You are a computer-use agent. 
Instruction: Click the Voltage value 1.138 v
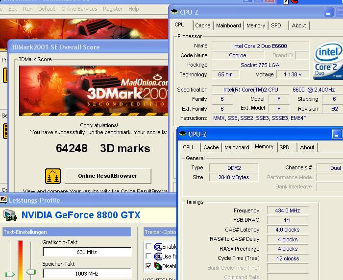click(x=293, y=74)
